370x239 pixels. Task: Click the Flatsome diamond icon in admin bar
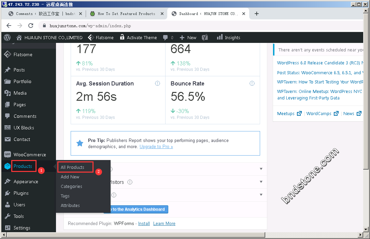click(x=90, y=37)
